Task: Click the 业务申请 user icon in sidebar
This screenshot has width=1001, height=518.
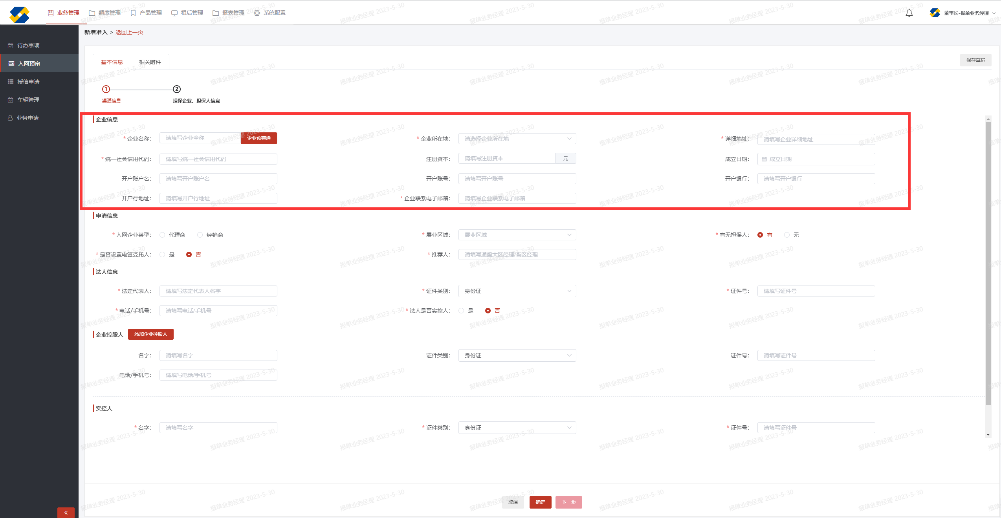Action: click(11, 118)
